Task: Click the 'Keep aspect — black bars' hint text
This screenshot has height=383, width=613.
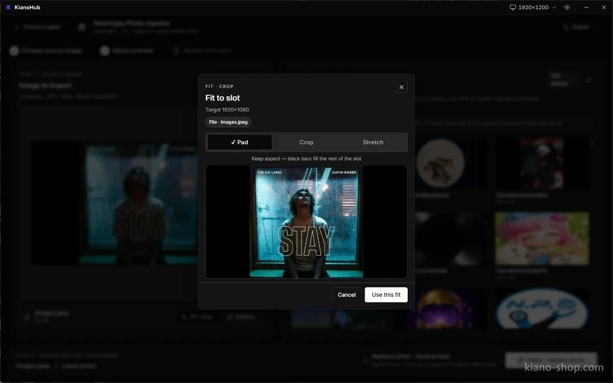Action: coord(306,159)
